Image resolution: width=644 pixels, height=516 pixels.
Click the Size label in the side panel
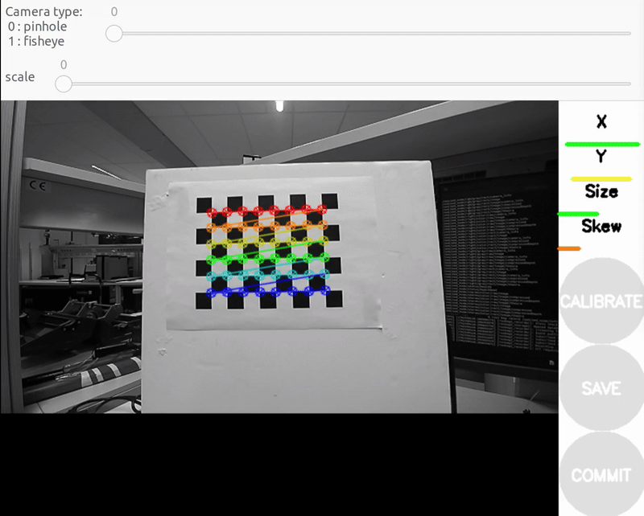pos(601,191)
